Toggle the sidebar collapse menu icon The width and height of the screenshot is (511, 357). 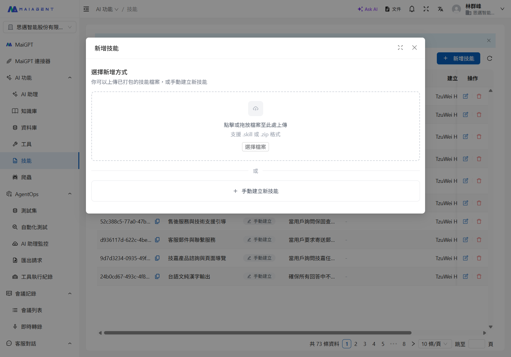click(86, 9)
